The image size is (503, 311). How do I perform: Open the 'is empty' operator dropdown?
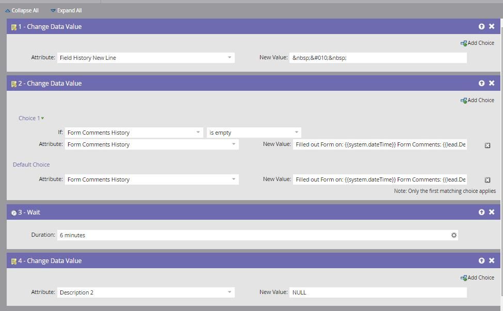pyautogui.click(x=296, y=133)
